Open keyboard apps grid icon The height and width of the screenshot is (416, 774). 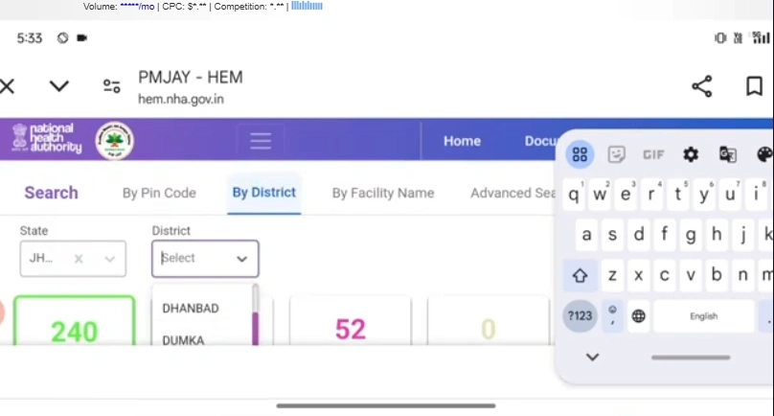tap(580, 154)
